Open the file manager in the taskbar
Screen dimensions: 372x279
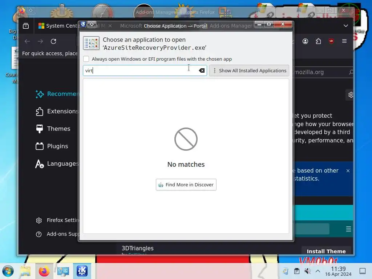25,271
